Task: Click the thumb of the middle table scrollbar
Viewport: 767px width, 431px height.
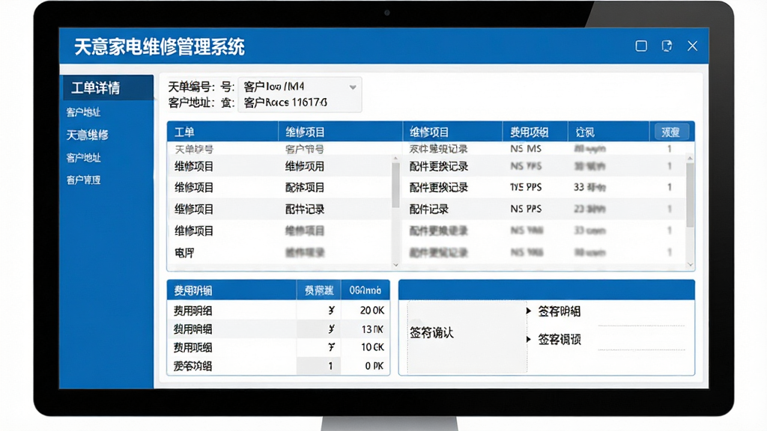Action: (395, 185)
